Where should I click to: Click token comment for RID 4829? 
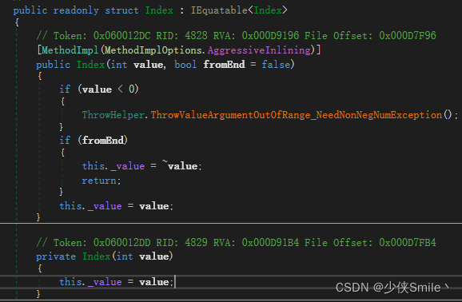click(236, 243)
